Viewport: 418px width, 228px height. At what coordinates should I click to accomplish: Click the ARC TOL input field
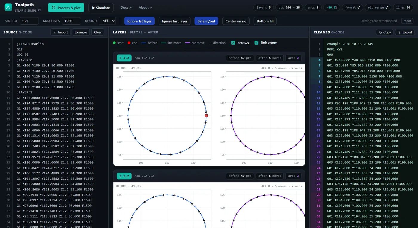tap(29, 21)
